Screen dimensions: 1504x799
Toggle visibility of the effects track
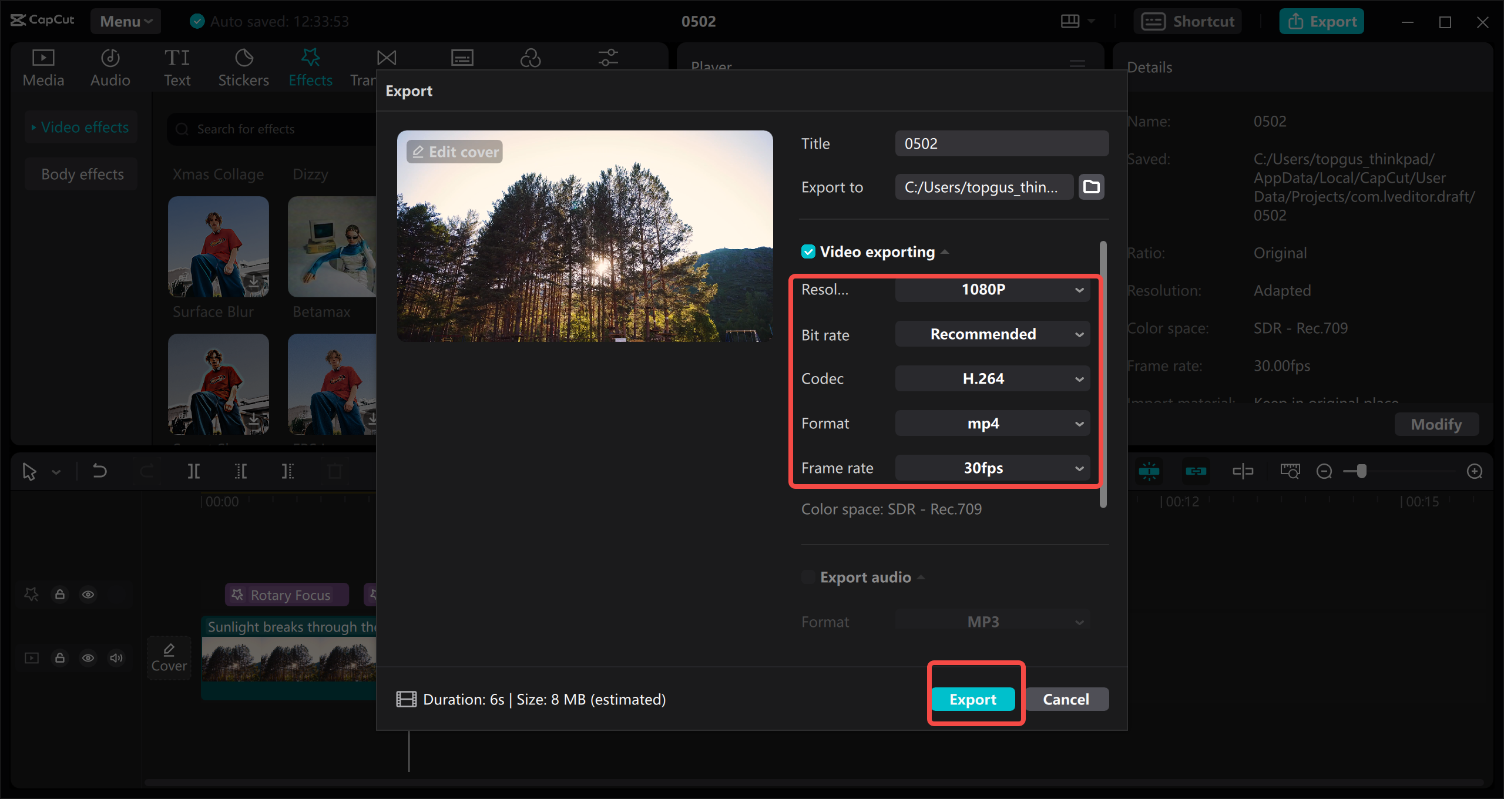pos(88,595)
